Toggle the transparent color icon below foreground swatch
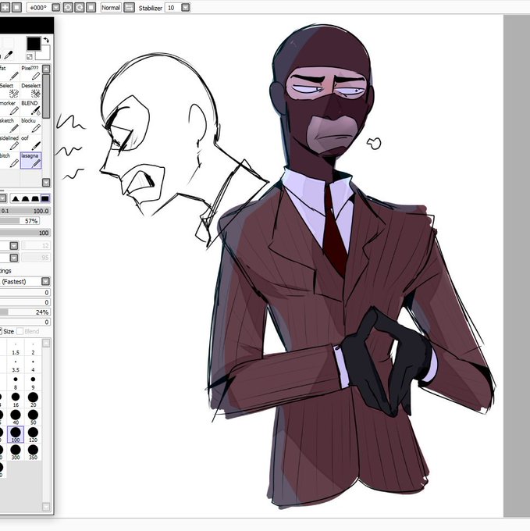Screen dimensions: 530x531 pos(30,56)
